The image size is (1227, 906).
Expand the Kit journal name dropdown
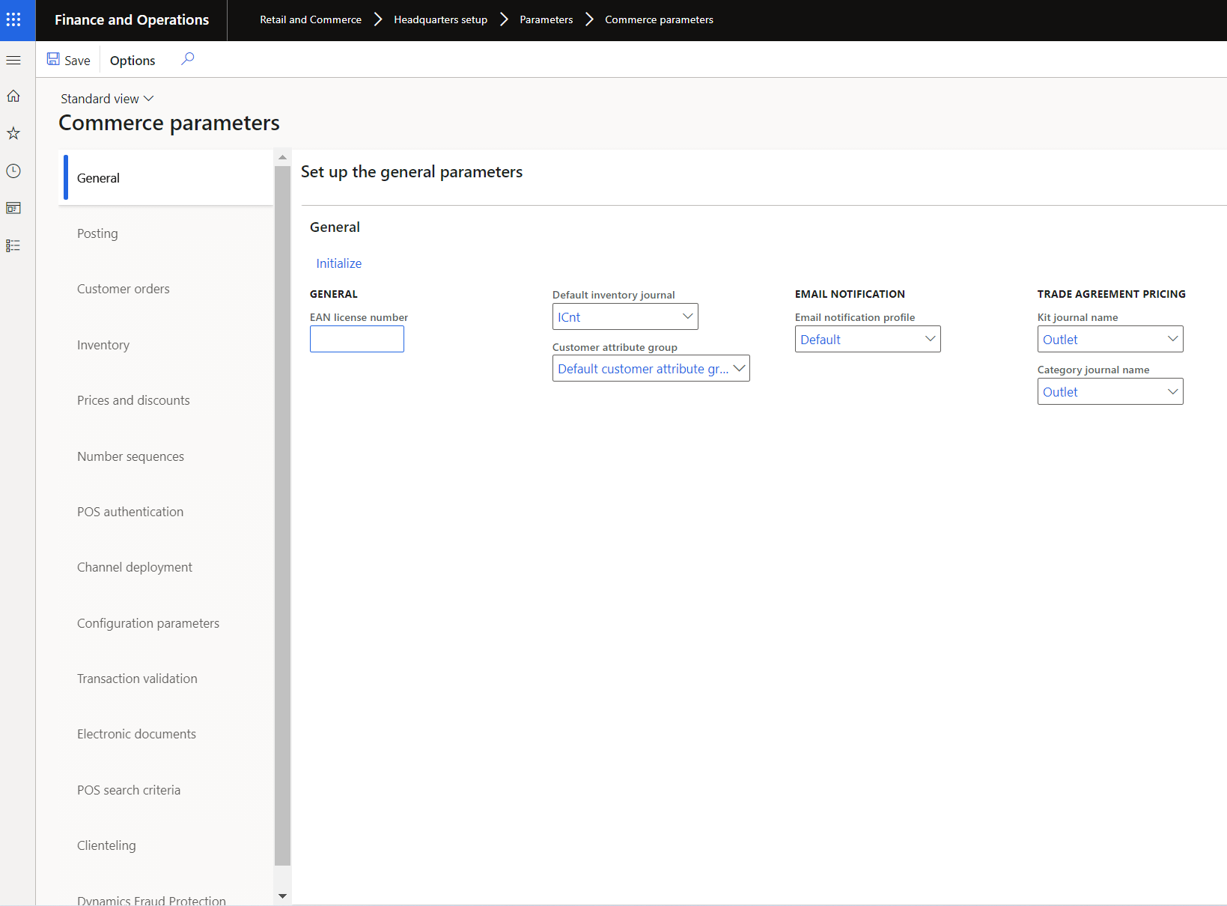click(1172, 339)
